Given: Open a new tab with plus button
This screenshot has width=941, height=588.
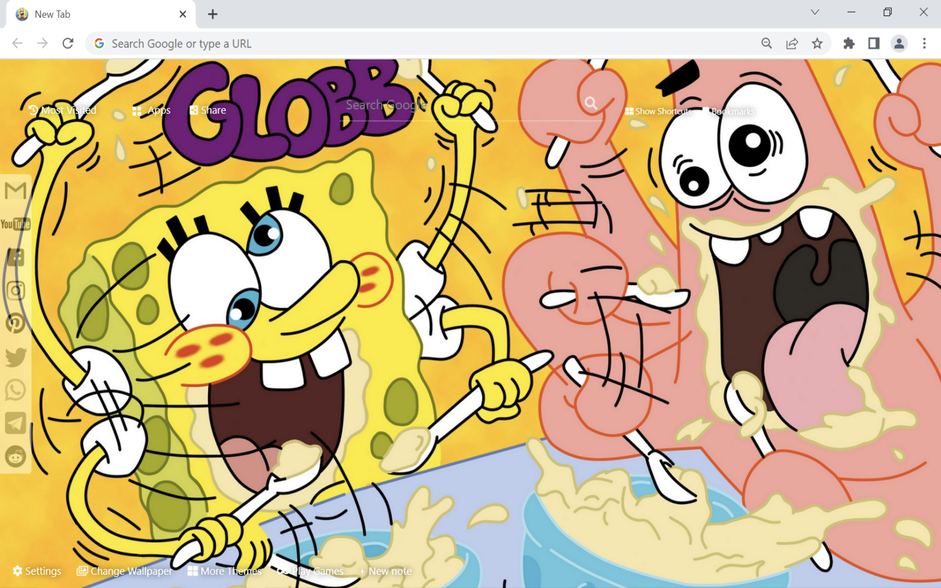Looking at the screenshot, I should (212, 14).
